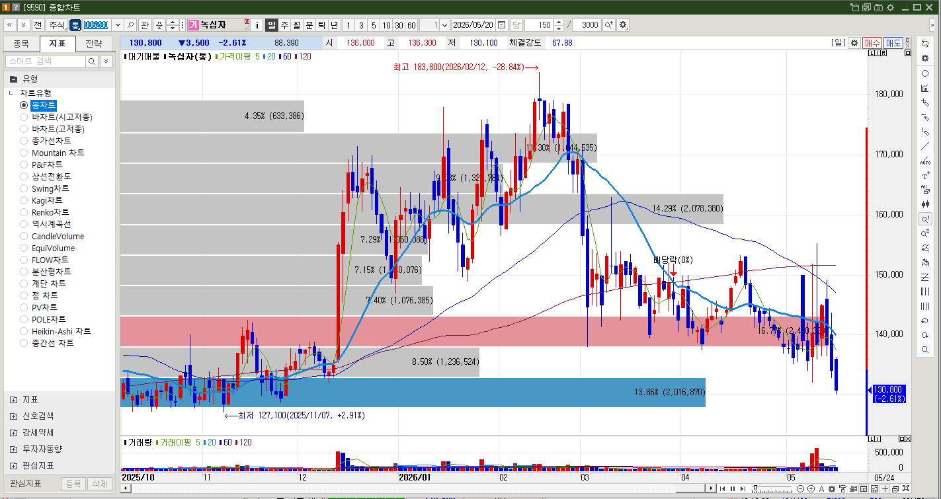Jump to chart start playback button
Image resolution: width=941 pixels, height=499 pixels.
[x=722, y=488]
